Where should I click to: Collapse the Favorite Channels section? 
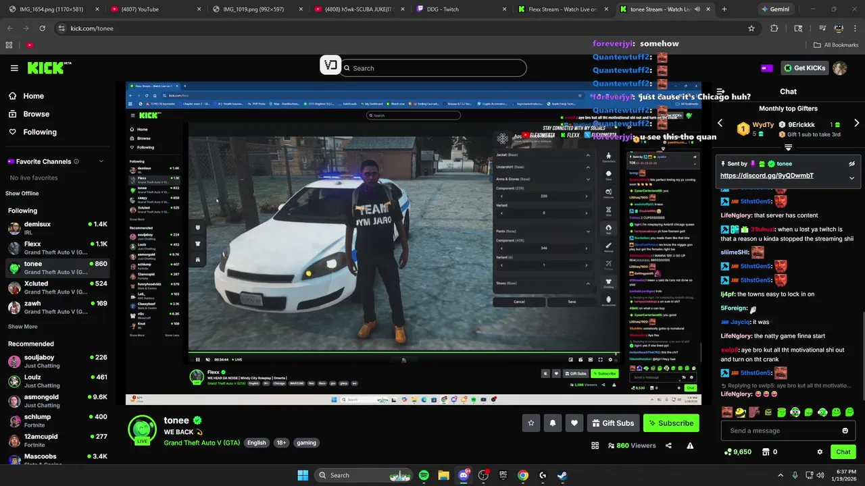[101, 161]
